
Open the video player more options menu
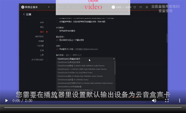pyautogui.click(x=179, y=101)
